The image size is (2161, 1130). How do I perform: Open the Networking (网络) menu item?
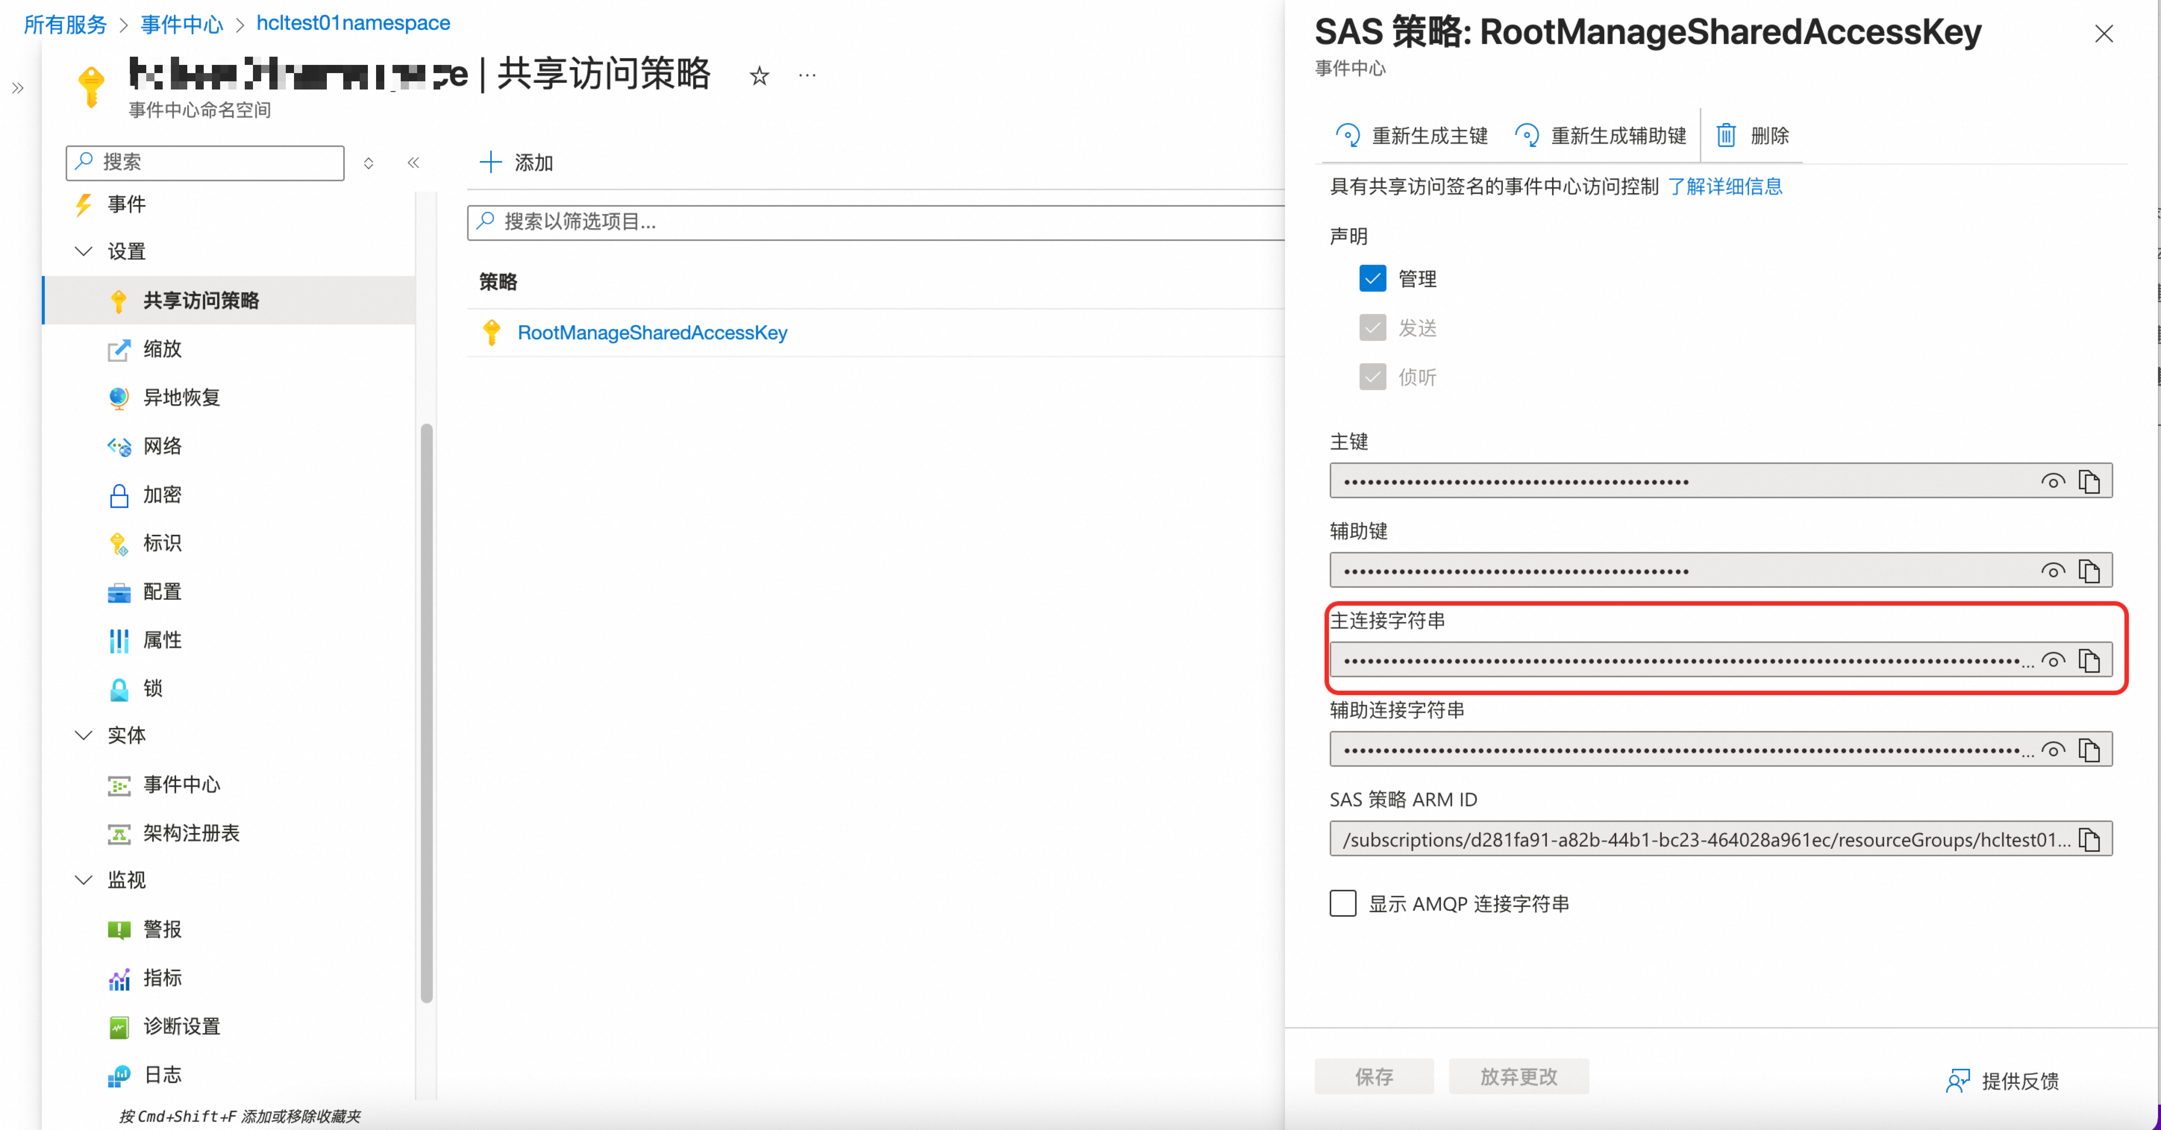pyautogui.click(x=162, y=446)
